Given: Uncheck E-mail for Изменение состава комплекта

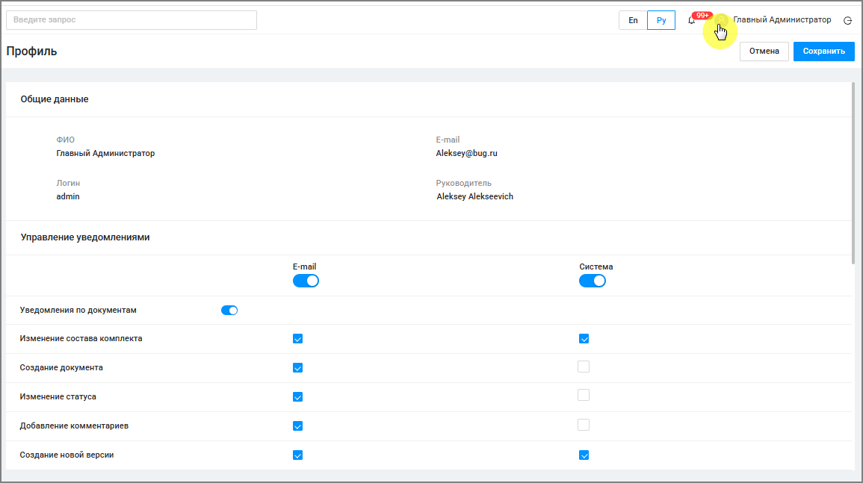Looking at the screenshot, I should [x=297, y=339].
